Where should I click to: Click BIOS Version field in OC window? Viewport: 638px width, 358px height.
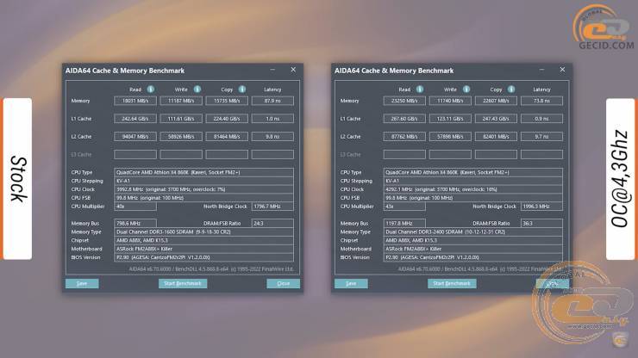[473, 257]
